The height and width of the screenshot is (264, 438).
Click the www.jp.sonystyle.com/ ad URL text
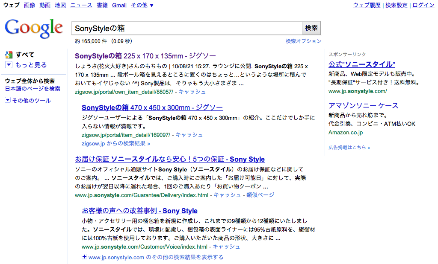tap(358, 91)
